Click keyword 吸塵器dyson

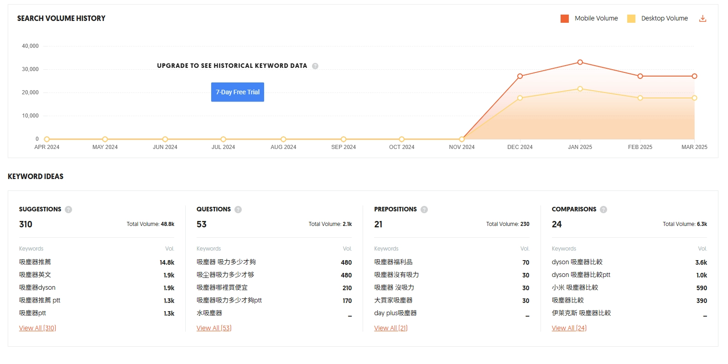(x=37, y=287)
